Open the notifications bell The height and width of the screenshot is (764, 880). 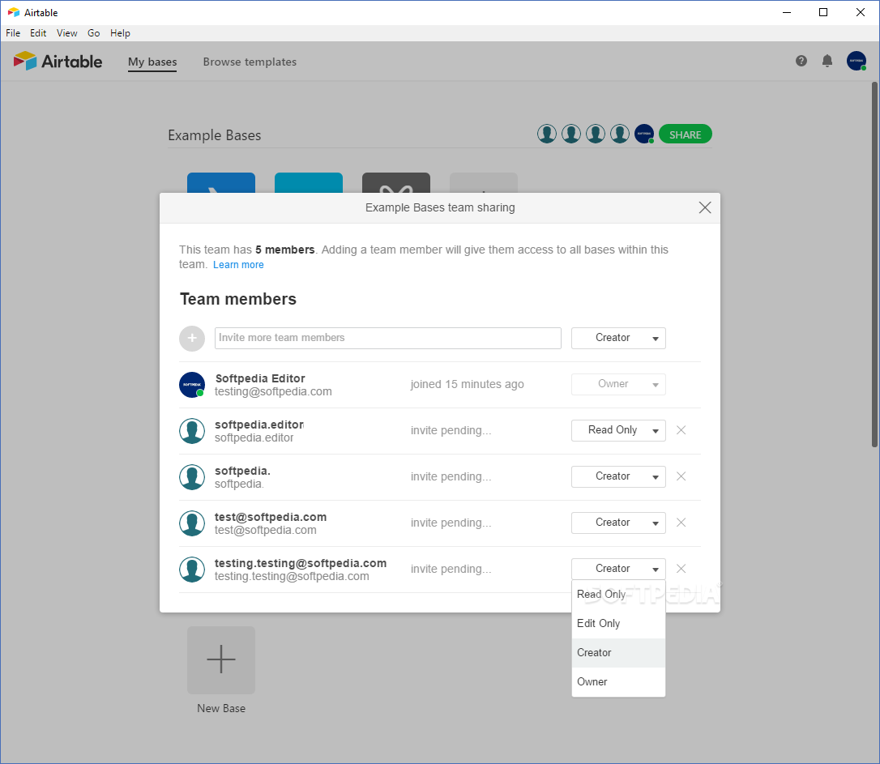(827, 61)
